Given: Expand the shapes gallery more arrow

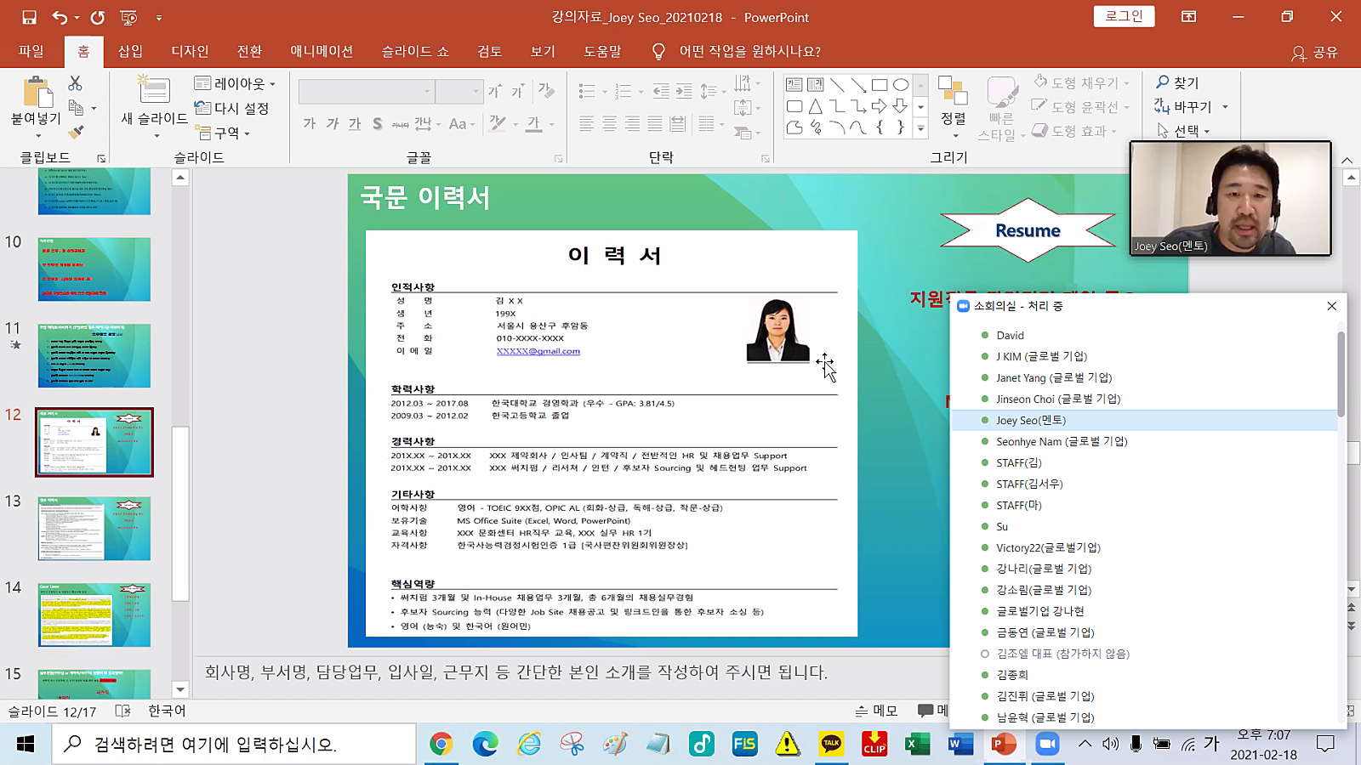Looking at the screenshot, I should (920, 129).
